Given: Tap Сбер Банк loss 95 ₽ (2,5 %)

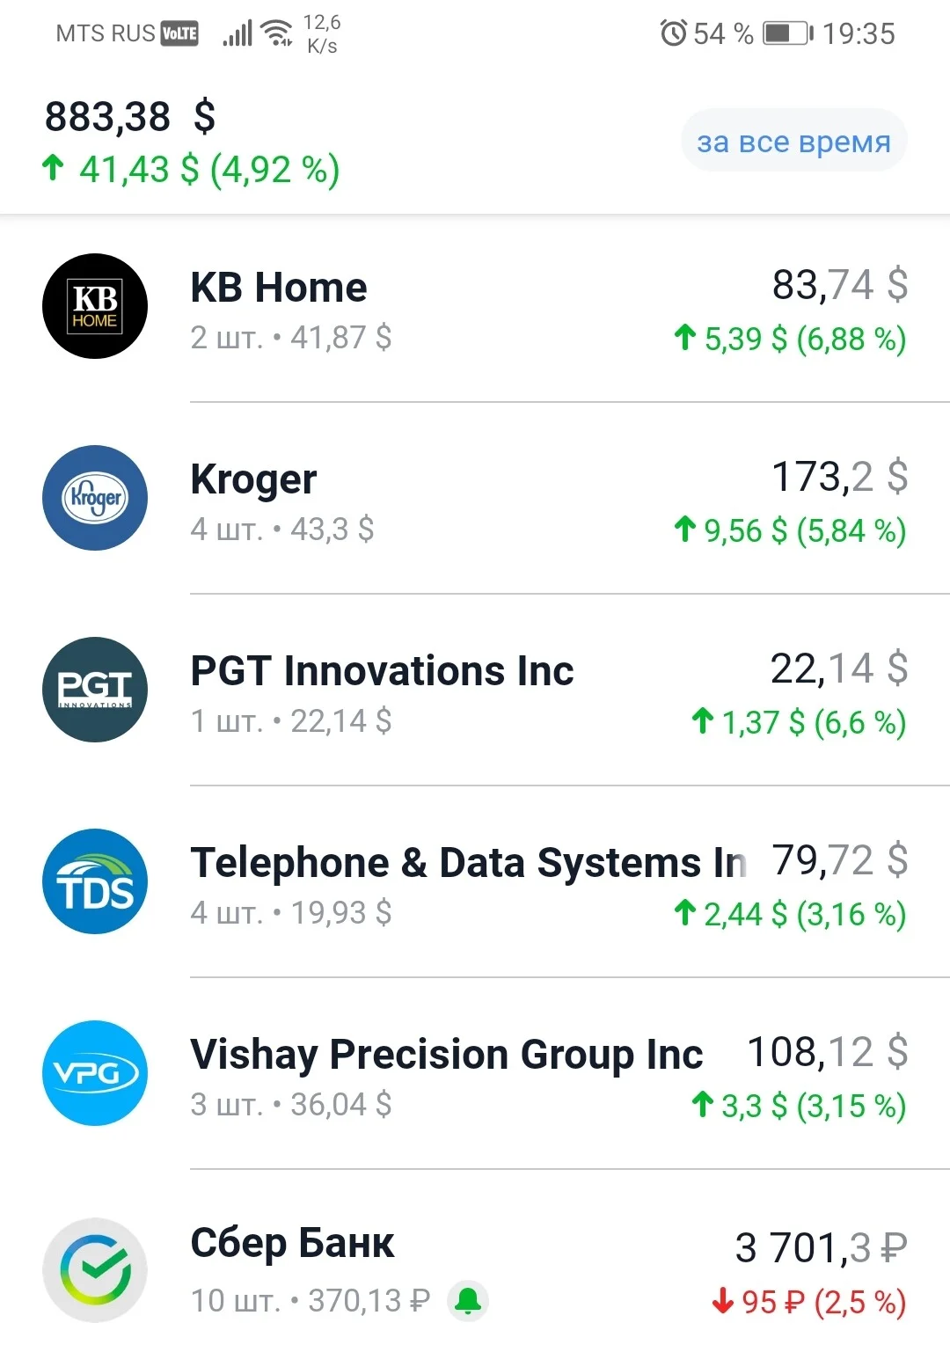Looking at the screenshot, I should [809, 1302].
